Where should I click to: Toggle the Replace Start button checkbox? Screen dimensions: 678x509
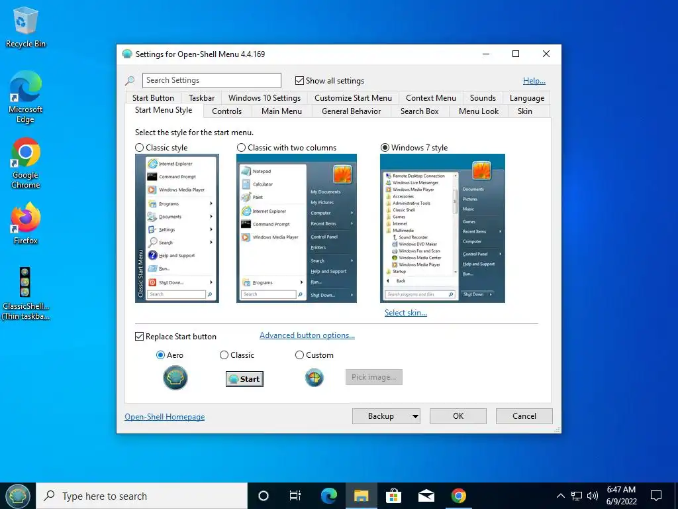click(x=139, y=336)
